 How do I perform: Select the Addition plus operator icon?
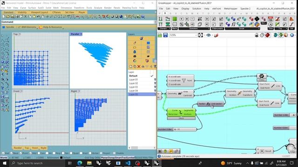click(x=181, y=19)
